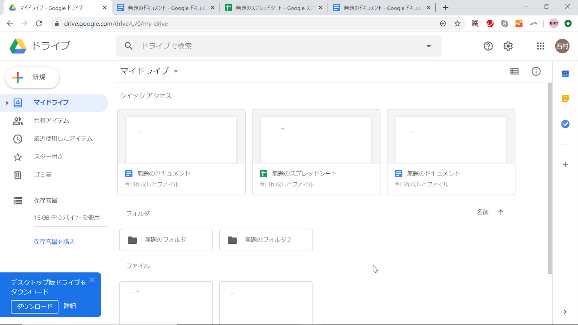The width and height of the screenshot is (578, 325).
Task: Go back in browser history
Action: (10, 23)
